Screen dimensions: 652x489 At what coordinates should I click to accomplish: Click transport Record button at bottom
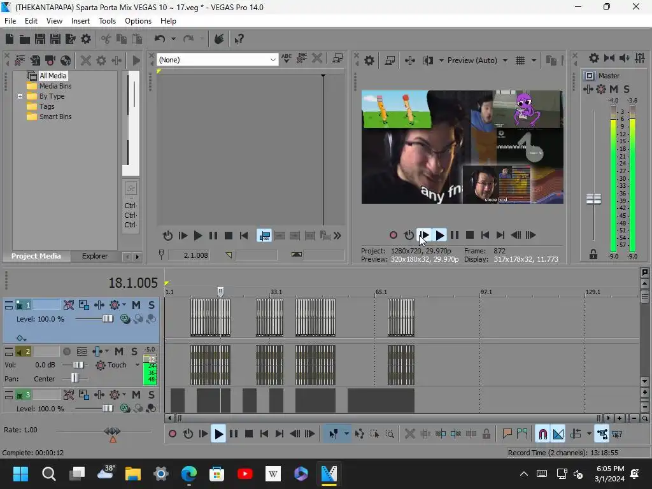pyautogui.click(x=172, y=434)
